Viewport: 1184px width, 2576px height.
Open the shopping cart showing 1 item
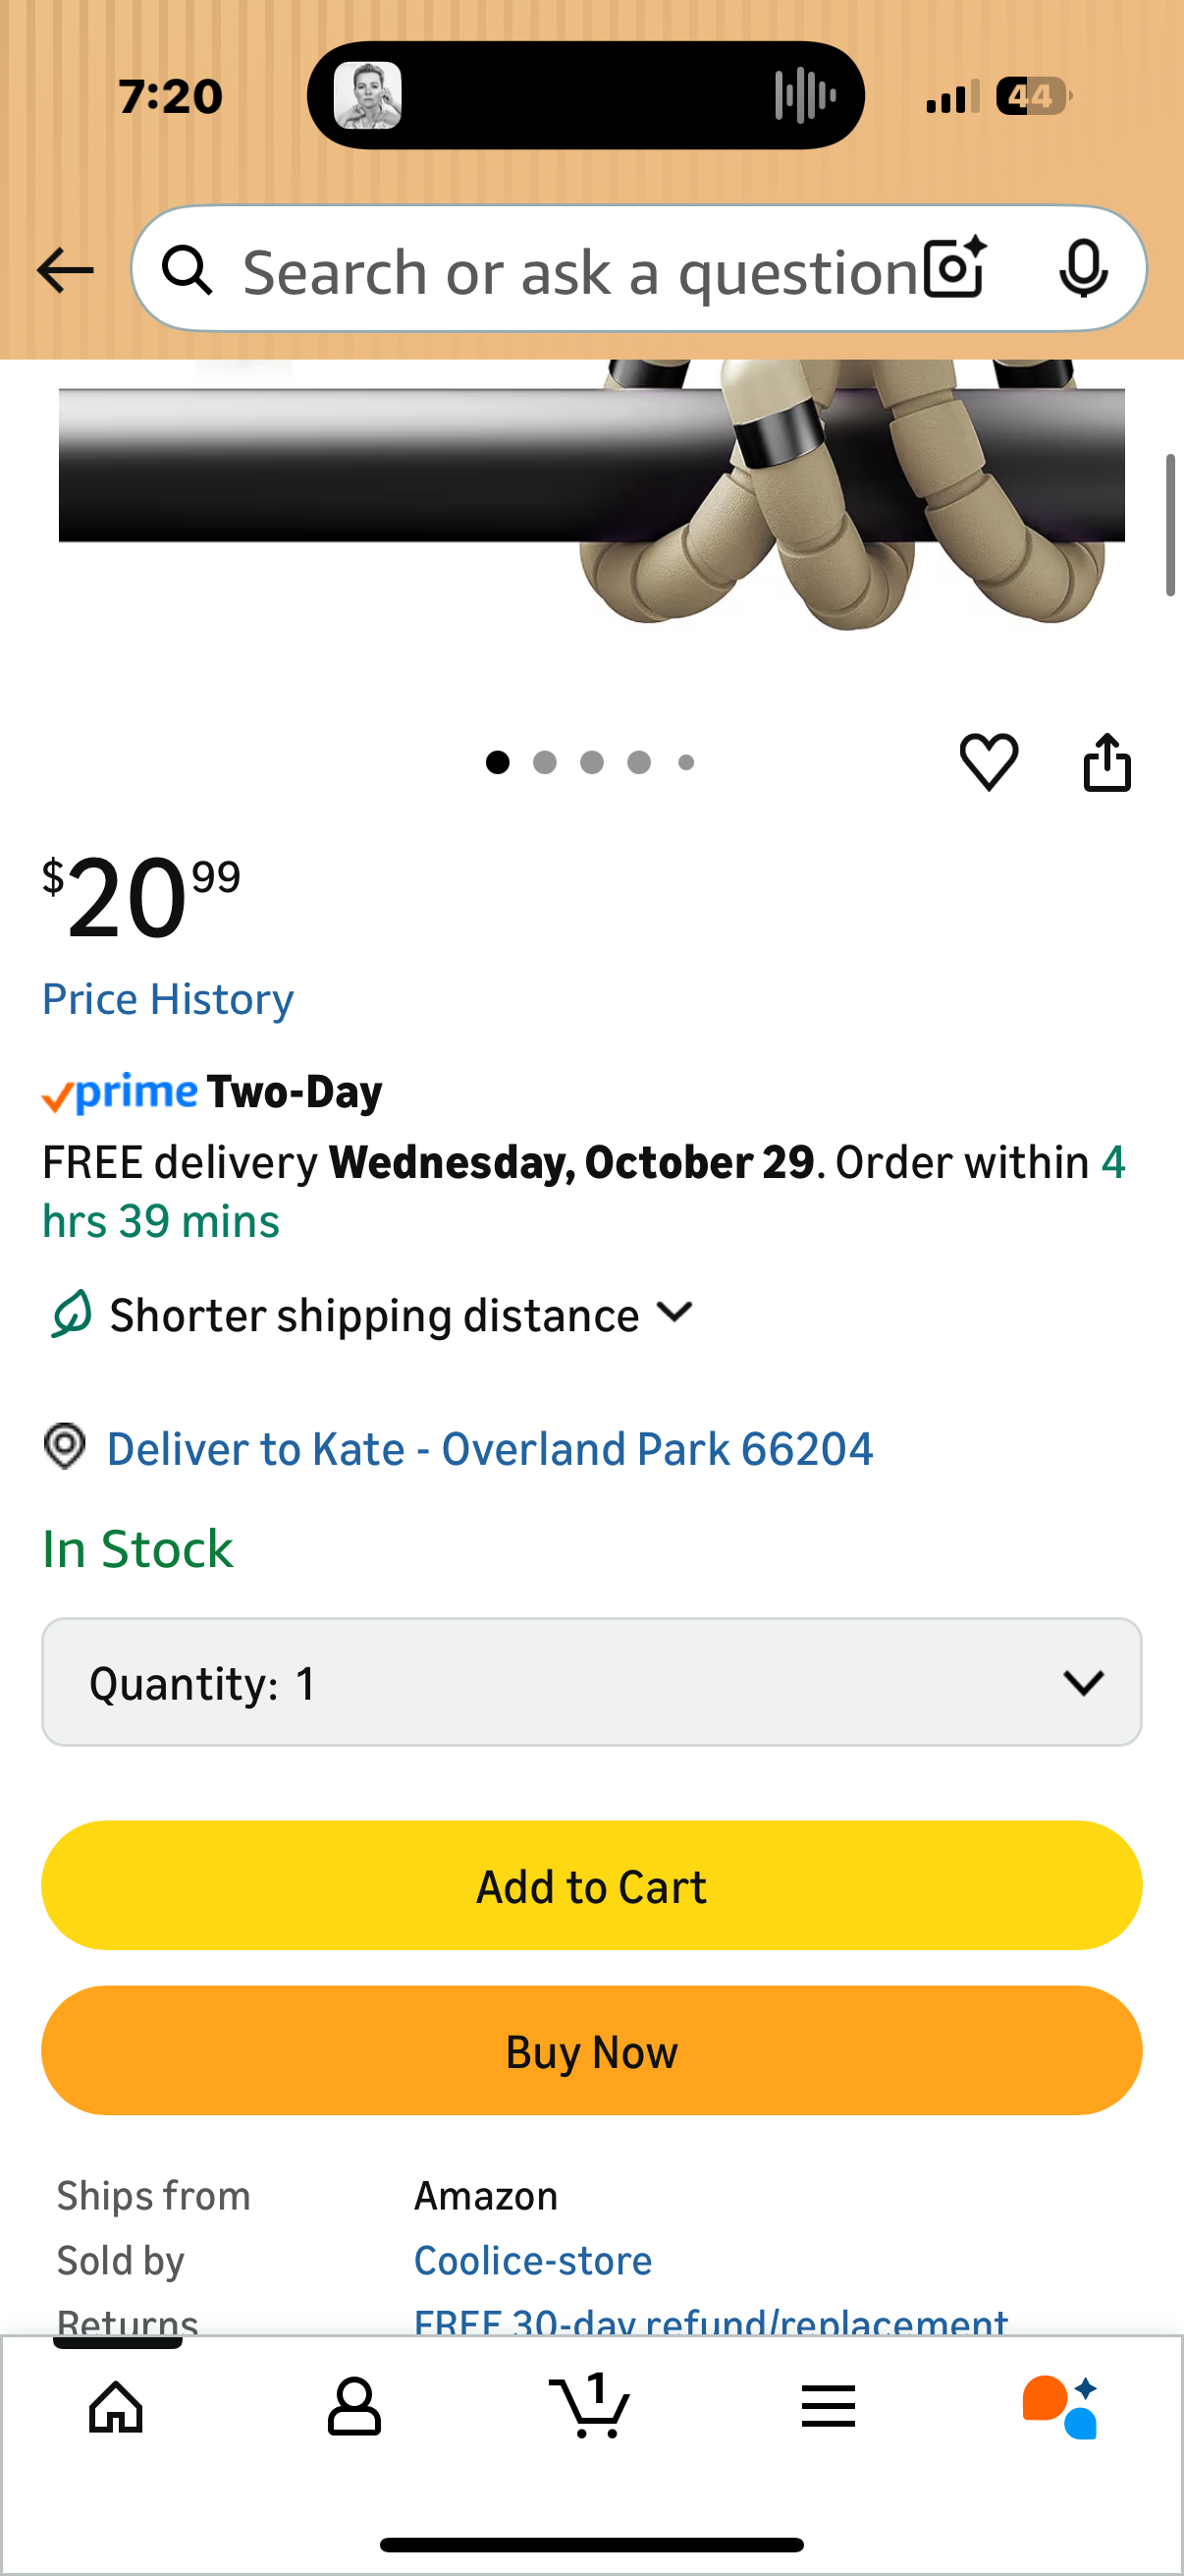point(591,2406)
